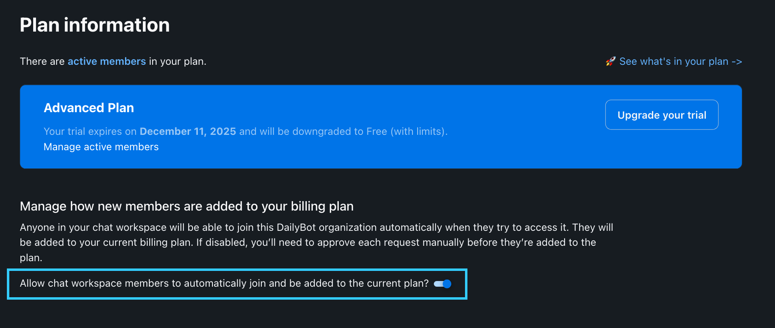This screenshot has width=775, height=328.
Task: Click "in your plan." text after members link
Action: pyautogui.click(x=178, y=62)
